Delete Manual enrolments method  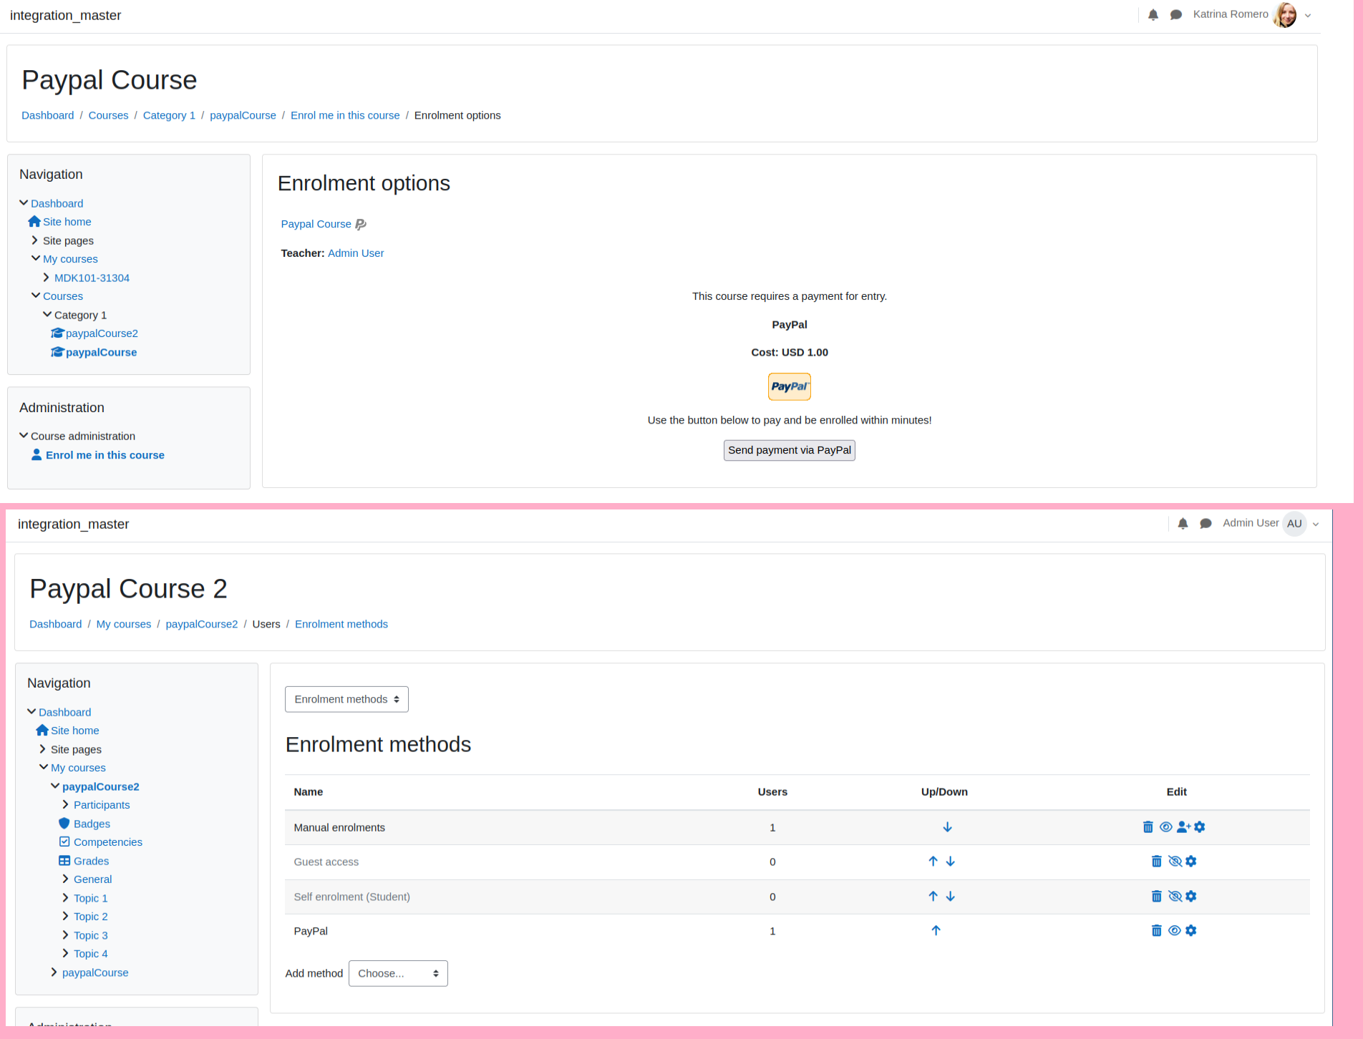point(1148,827)
